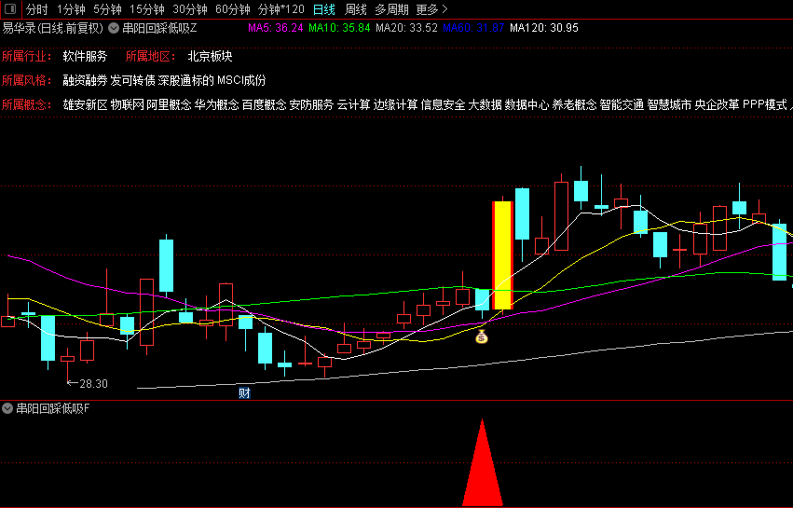The width and height of the screenshot is (793, 508).
Task: Click the PPP模式 concept tag
Action: pos(765,104)
